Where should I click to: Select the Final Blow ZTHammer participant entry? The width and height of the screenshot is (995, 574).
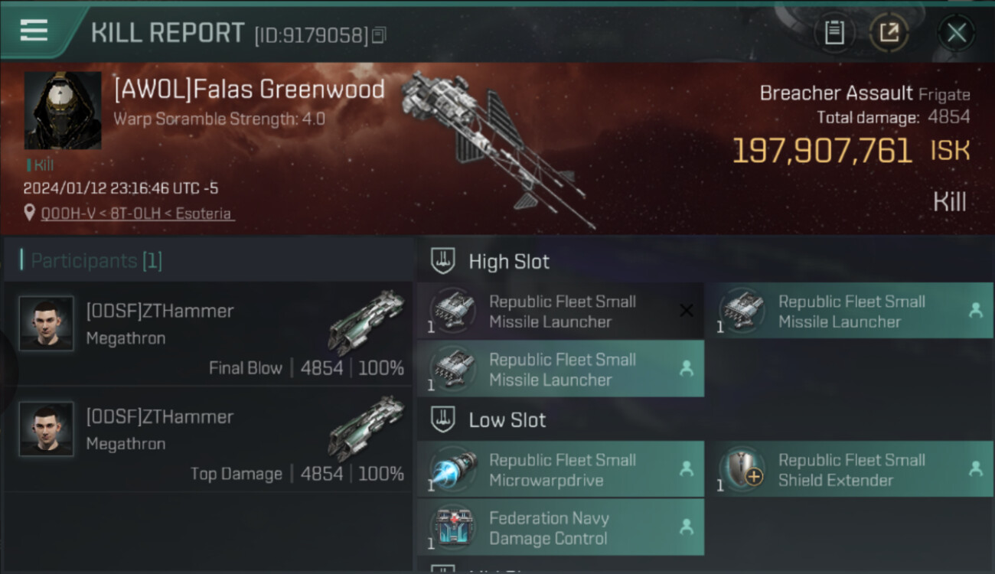click(208, 334)
